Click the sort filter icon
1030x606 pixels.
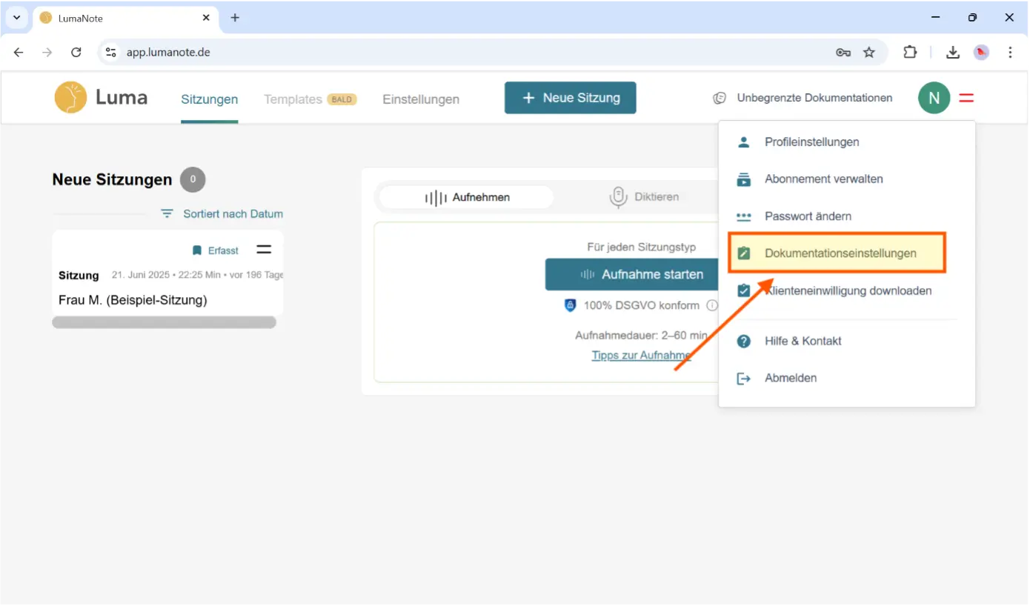tap(167, 213)
